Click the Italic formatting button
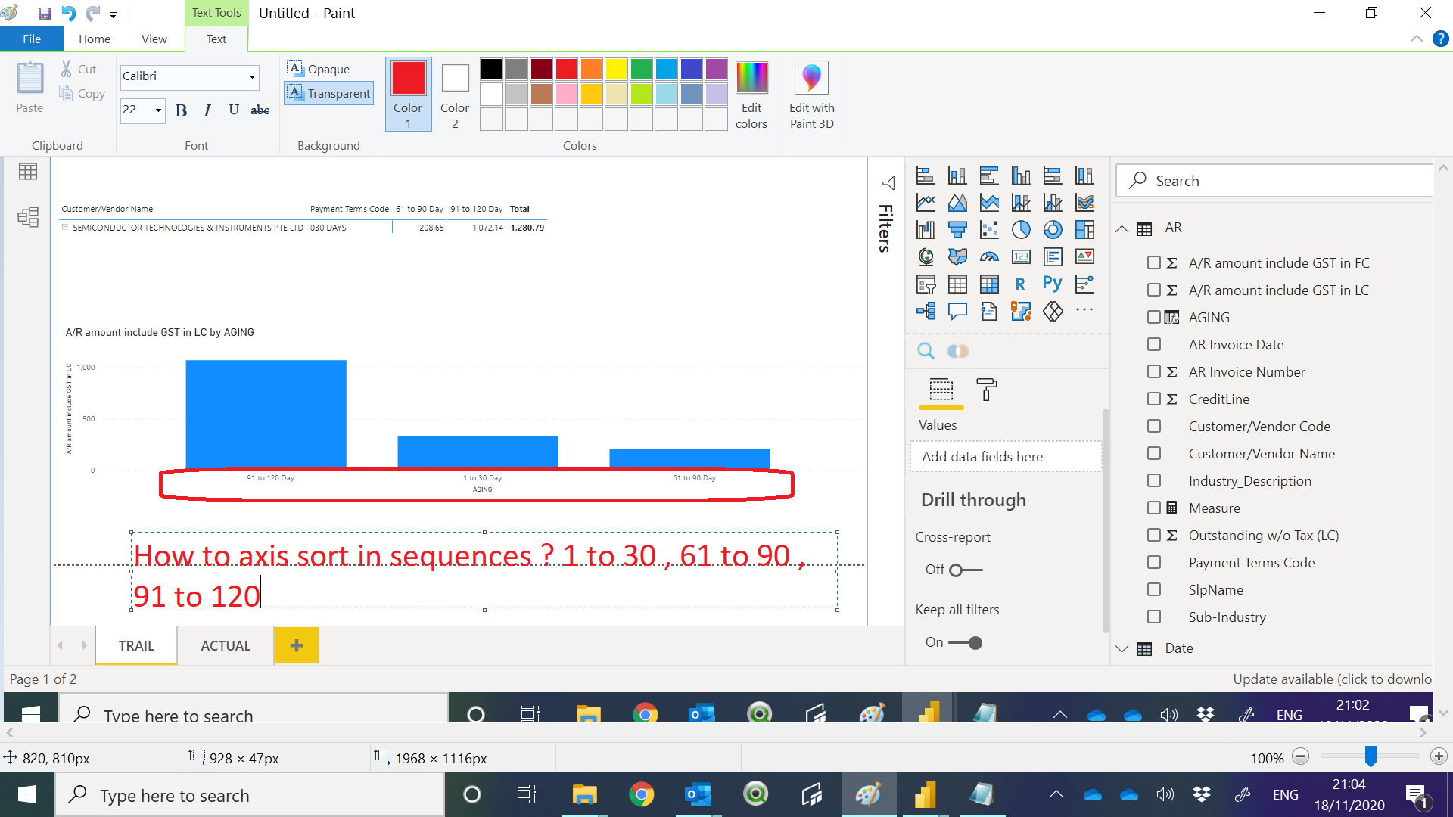The width and height of the screenshot is (1453, 817). (207, 110)
